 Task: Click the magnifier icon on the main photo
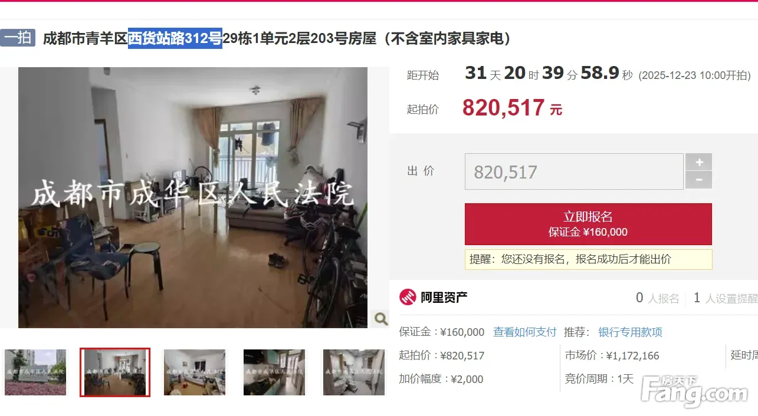tap(381, 319)
